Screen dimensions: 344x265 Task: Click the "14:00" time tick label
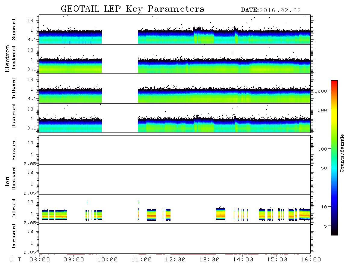click(x=243, y=260)
